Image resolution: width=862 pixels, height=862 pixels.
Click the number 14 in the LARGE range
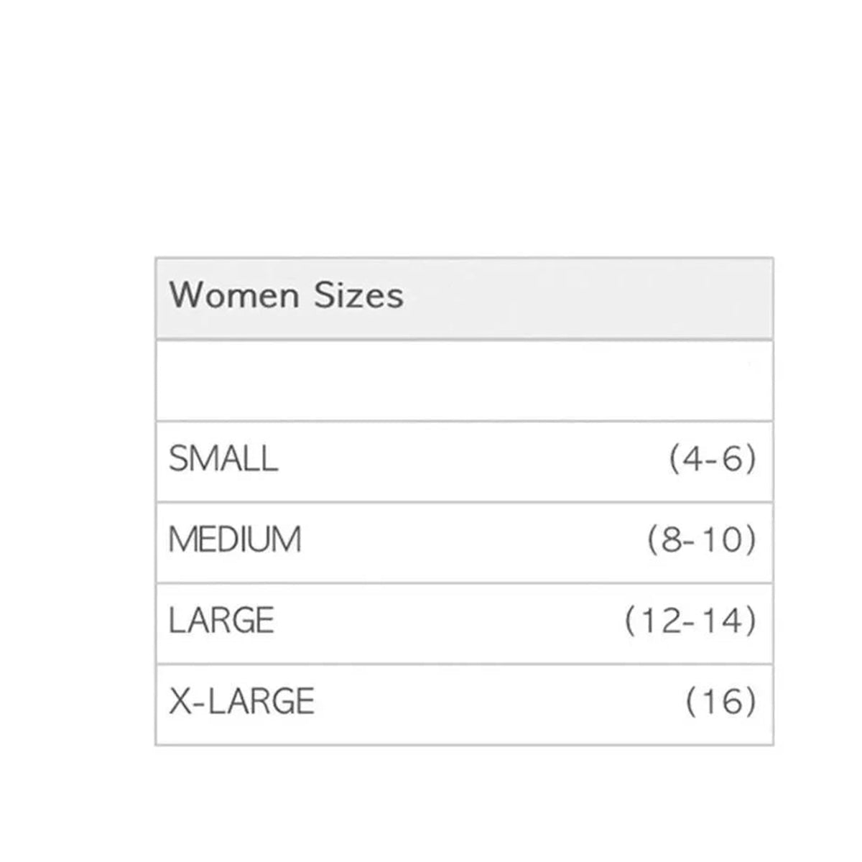[x=721, y=621]
